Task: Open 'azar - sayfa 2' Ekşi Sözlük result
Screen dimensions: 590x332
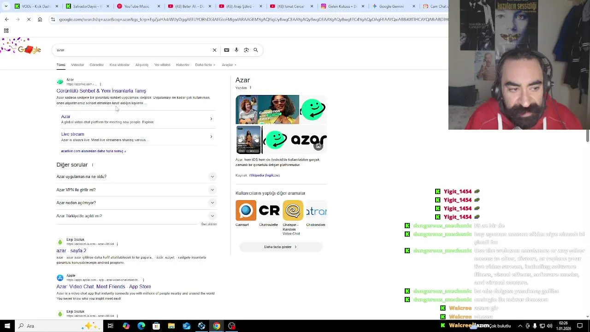Action: [71, 251]
